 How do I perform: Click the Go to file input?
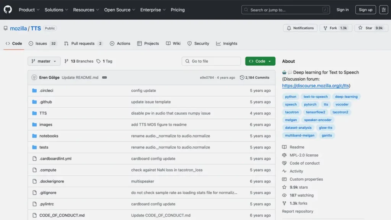point(211,61)
